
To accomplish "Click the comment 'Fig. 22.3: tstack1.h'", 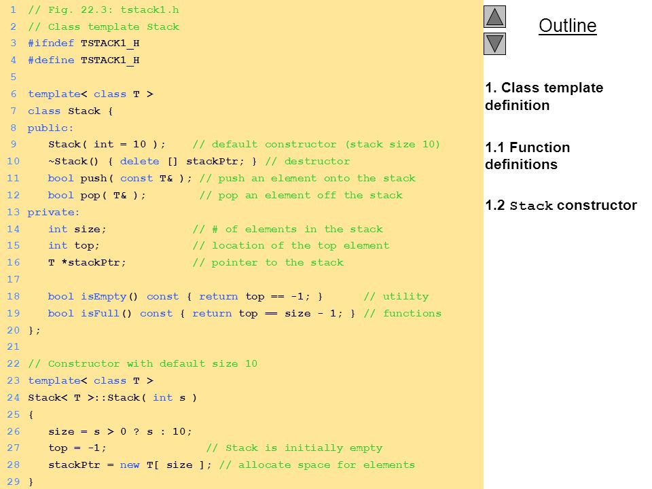I will tap(103, 10).
